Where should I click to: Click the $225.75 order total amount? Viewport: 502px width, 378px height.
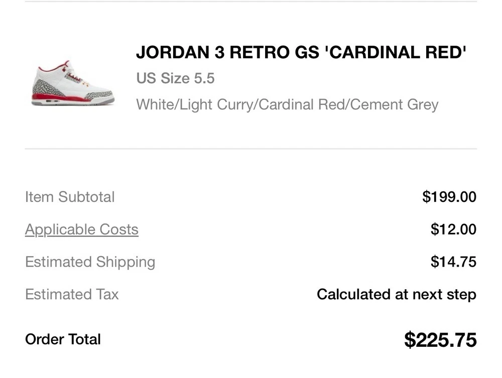[440, 340]
